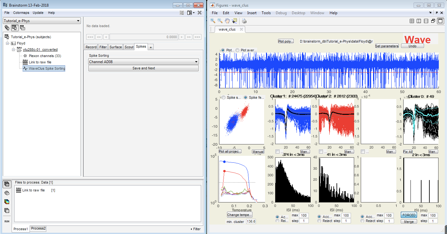This screenshot has height=234, width=447.
Task: Select the pan hand tool
Action: pos(227,21)
